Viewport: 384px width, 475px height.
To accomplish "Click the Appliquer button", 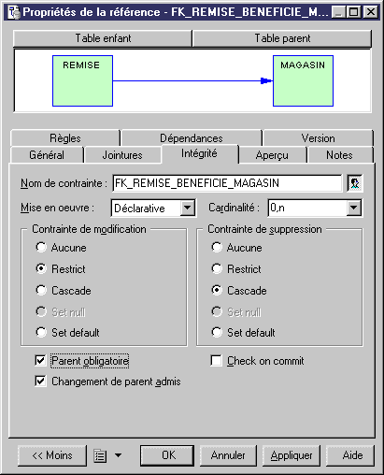I will pos(292,455).
